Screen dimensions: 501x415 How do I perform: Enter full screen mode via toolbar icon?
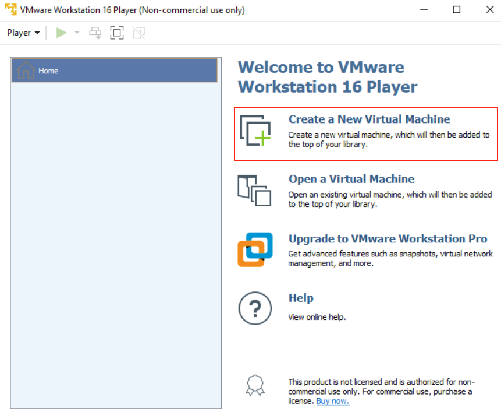tap(117, 33)
